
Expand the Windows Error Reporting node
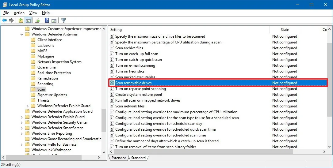click(x=22, y=133)
